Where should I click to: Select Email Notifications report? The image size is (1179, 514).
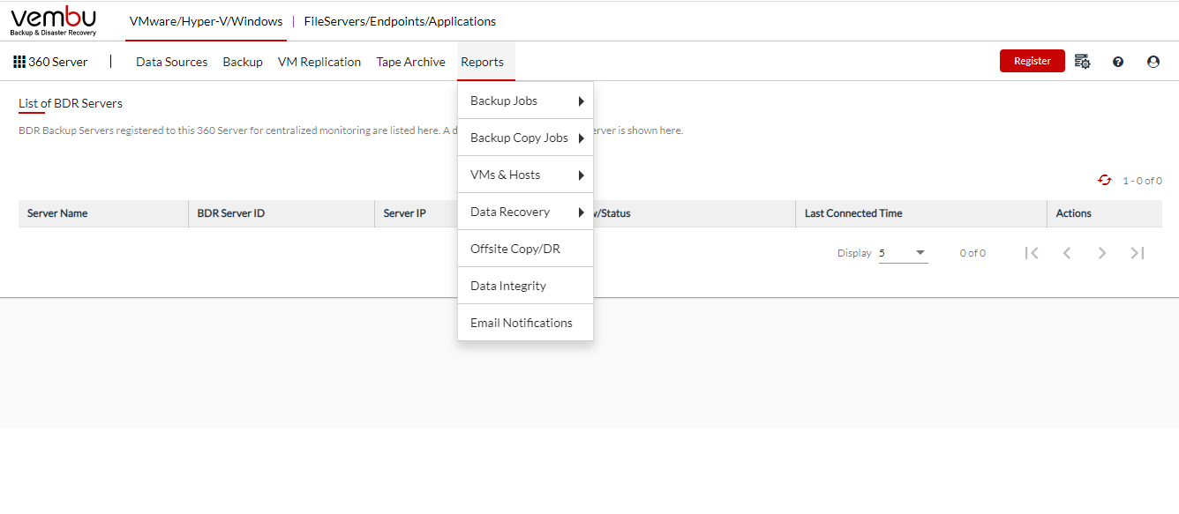pos(526,323)
